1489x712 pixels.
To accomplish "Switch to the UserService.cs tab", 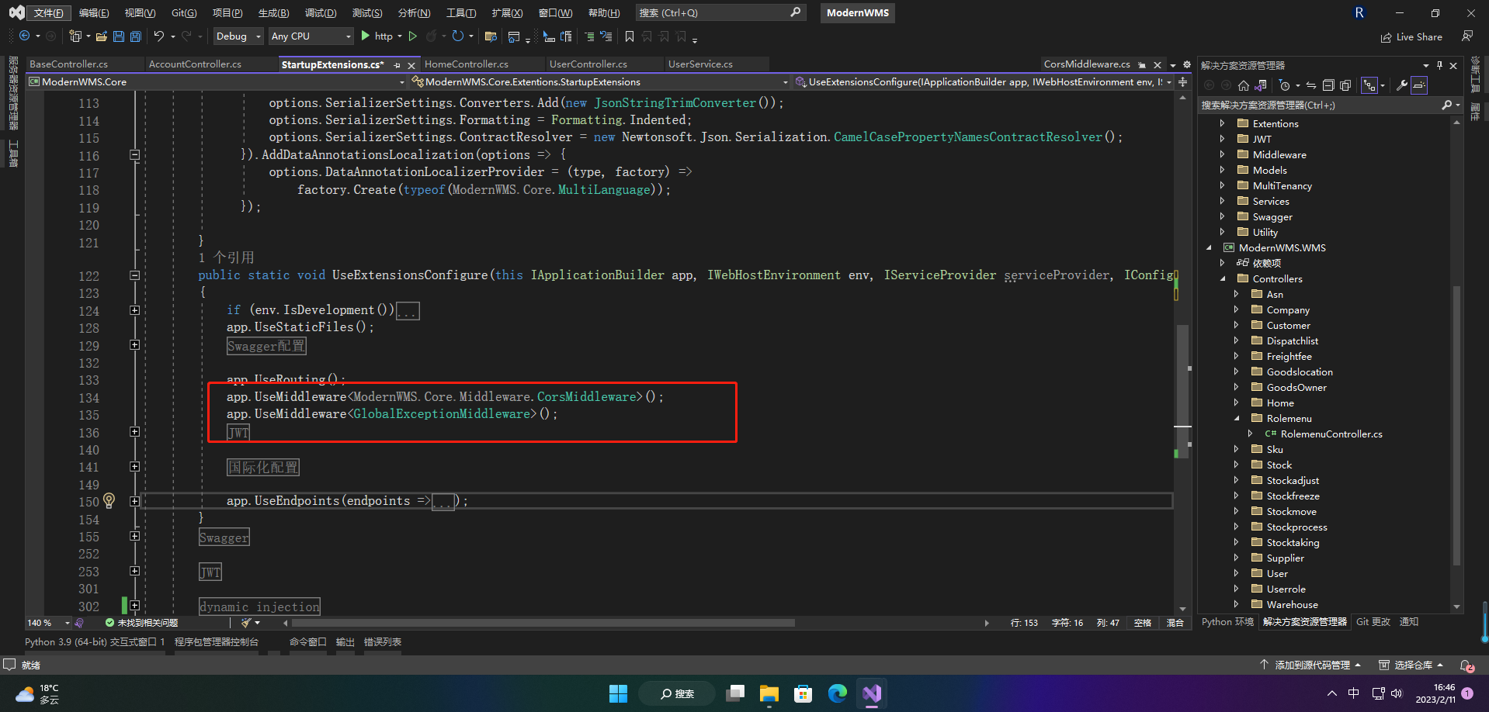I will pyautogui.click(x=700, y=64).
